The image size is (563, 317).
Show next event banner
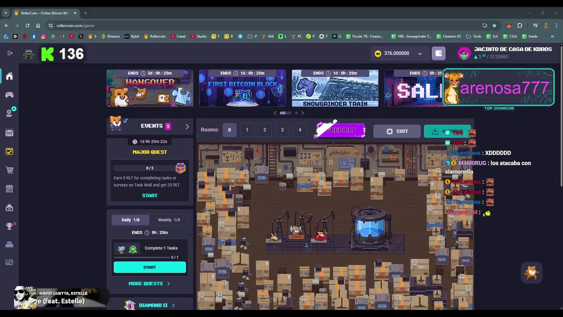(x=302, y=113)
